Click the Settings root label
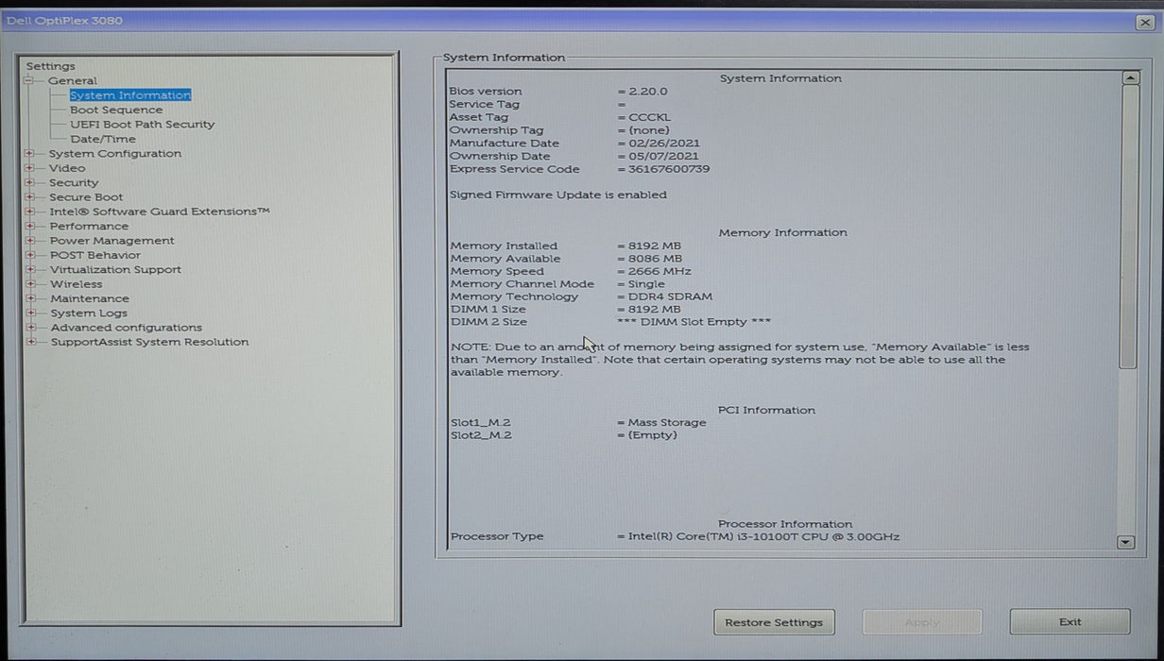Viewport: 1164px width, 661px height. click(x=50, y=66)
